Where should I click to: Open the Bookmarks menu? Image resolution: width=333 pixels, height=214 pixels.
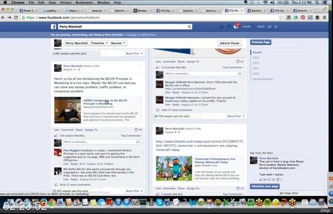(x=84, y=3)
